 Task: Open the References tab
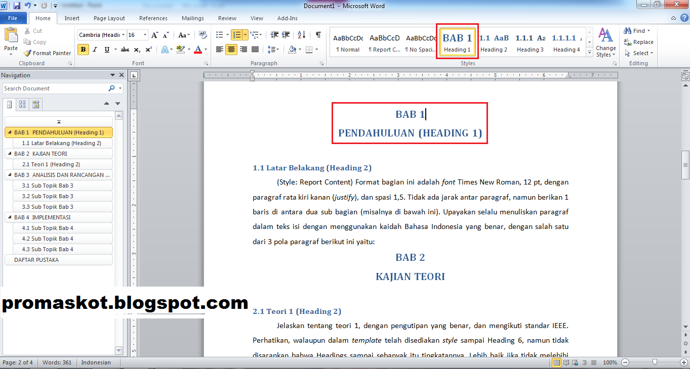153,18
